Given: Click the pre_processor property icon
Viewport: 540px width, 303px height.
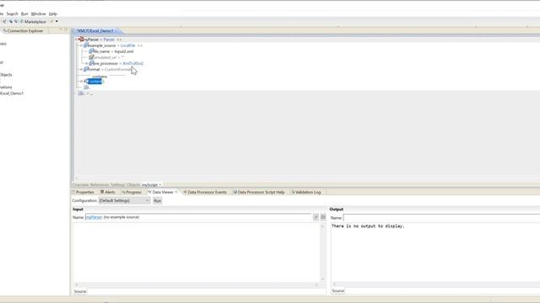Looking at the screenshot, I should point(91,63).
